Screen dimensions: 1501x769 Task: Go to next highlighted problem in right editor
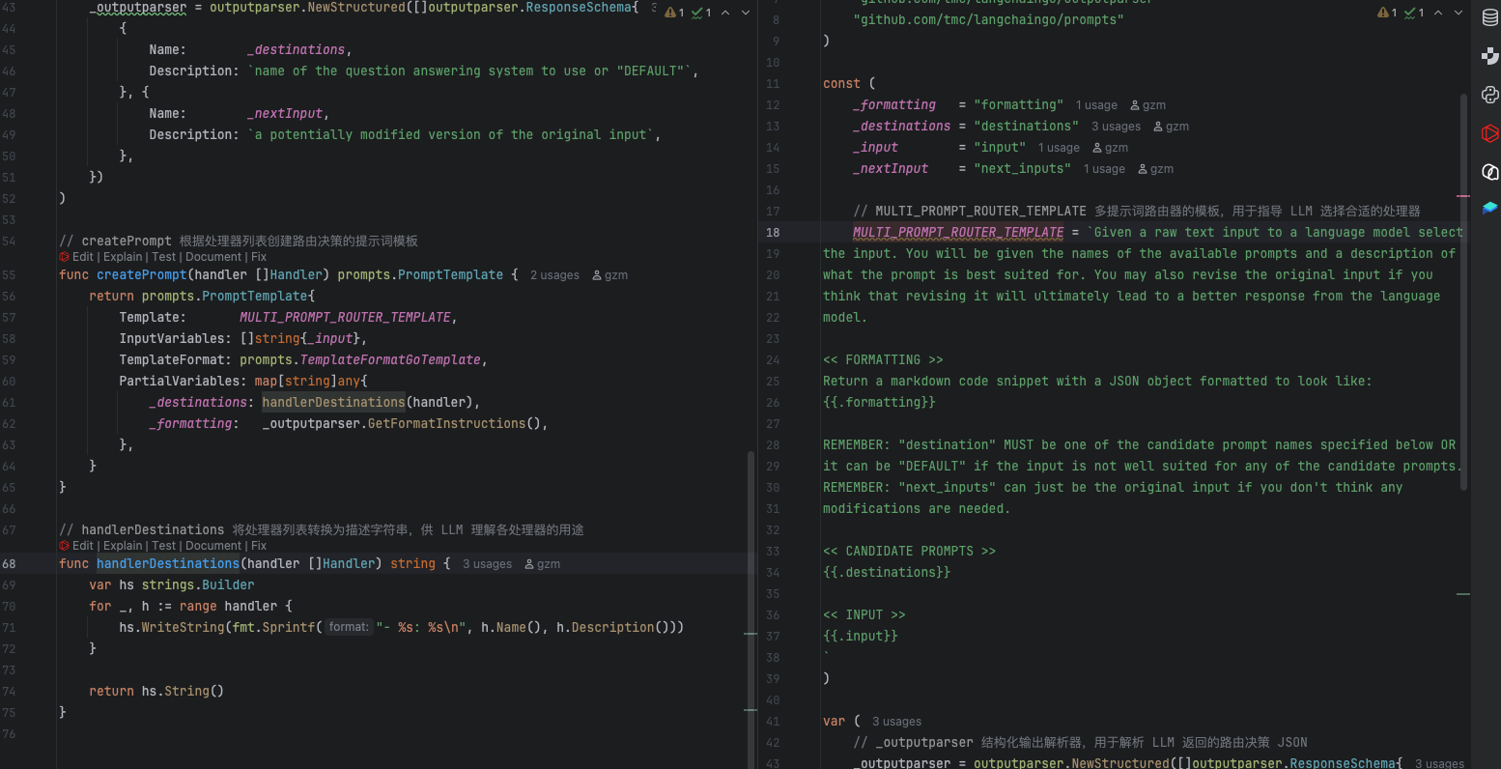pos(1459,13)
